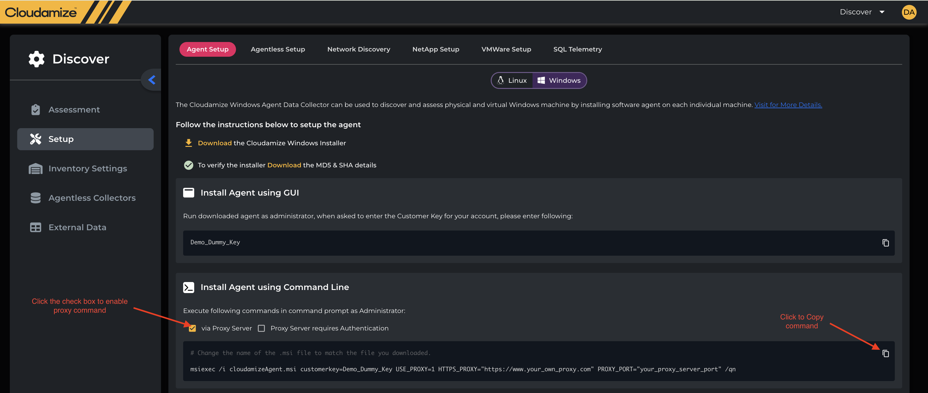Open the SQL Telemetry tab
This screenshot has height=393, width=928.
point(577,49)
